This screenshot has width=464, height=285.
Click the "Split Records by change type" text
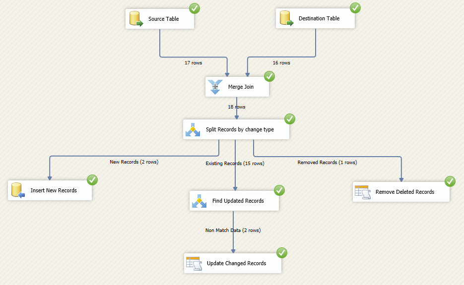(x=240, y=130)
